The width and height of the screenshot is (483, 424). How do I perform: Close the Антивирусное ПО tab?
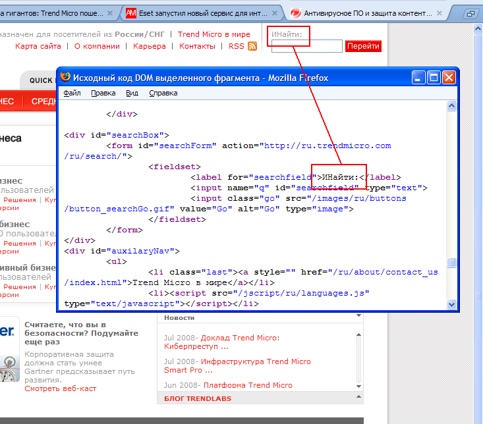[440, 13]
